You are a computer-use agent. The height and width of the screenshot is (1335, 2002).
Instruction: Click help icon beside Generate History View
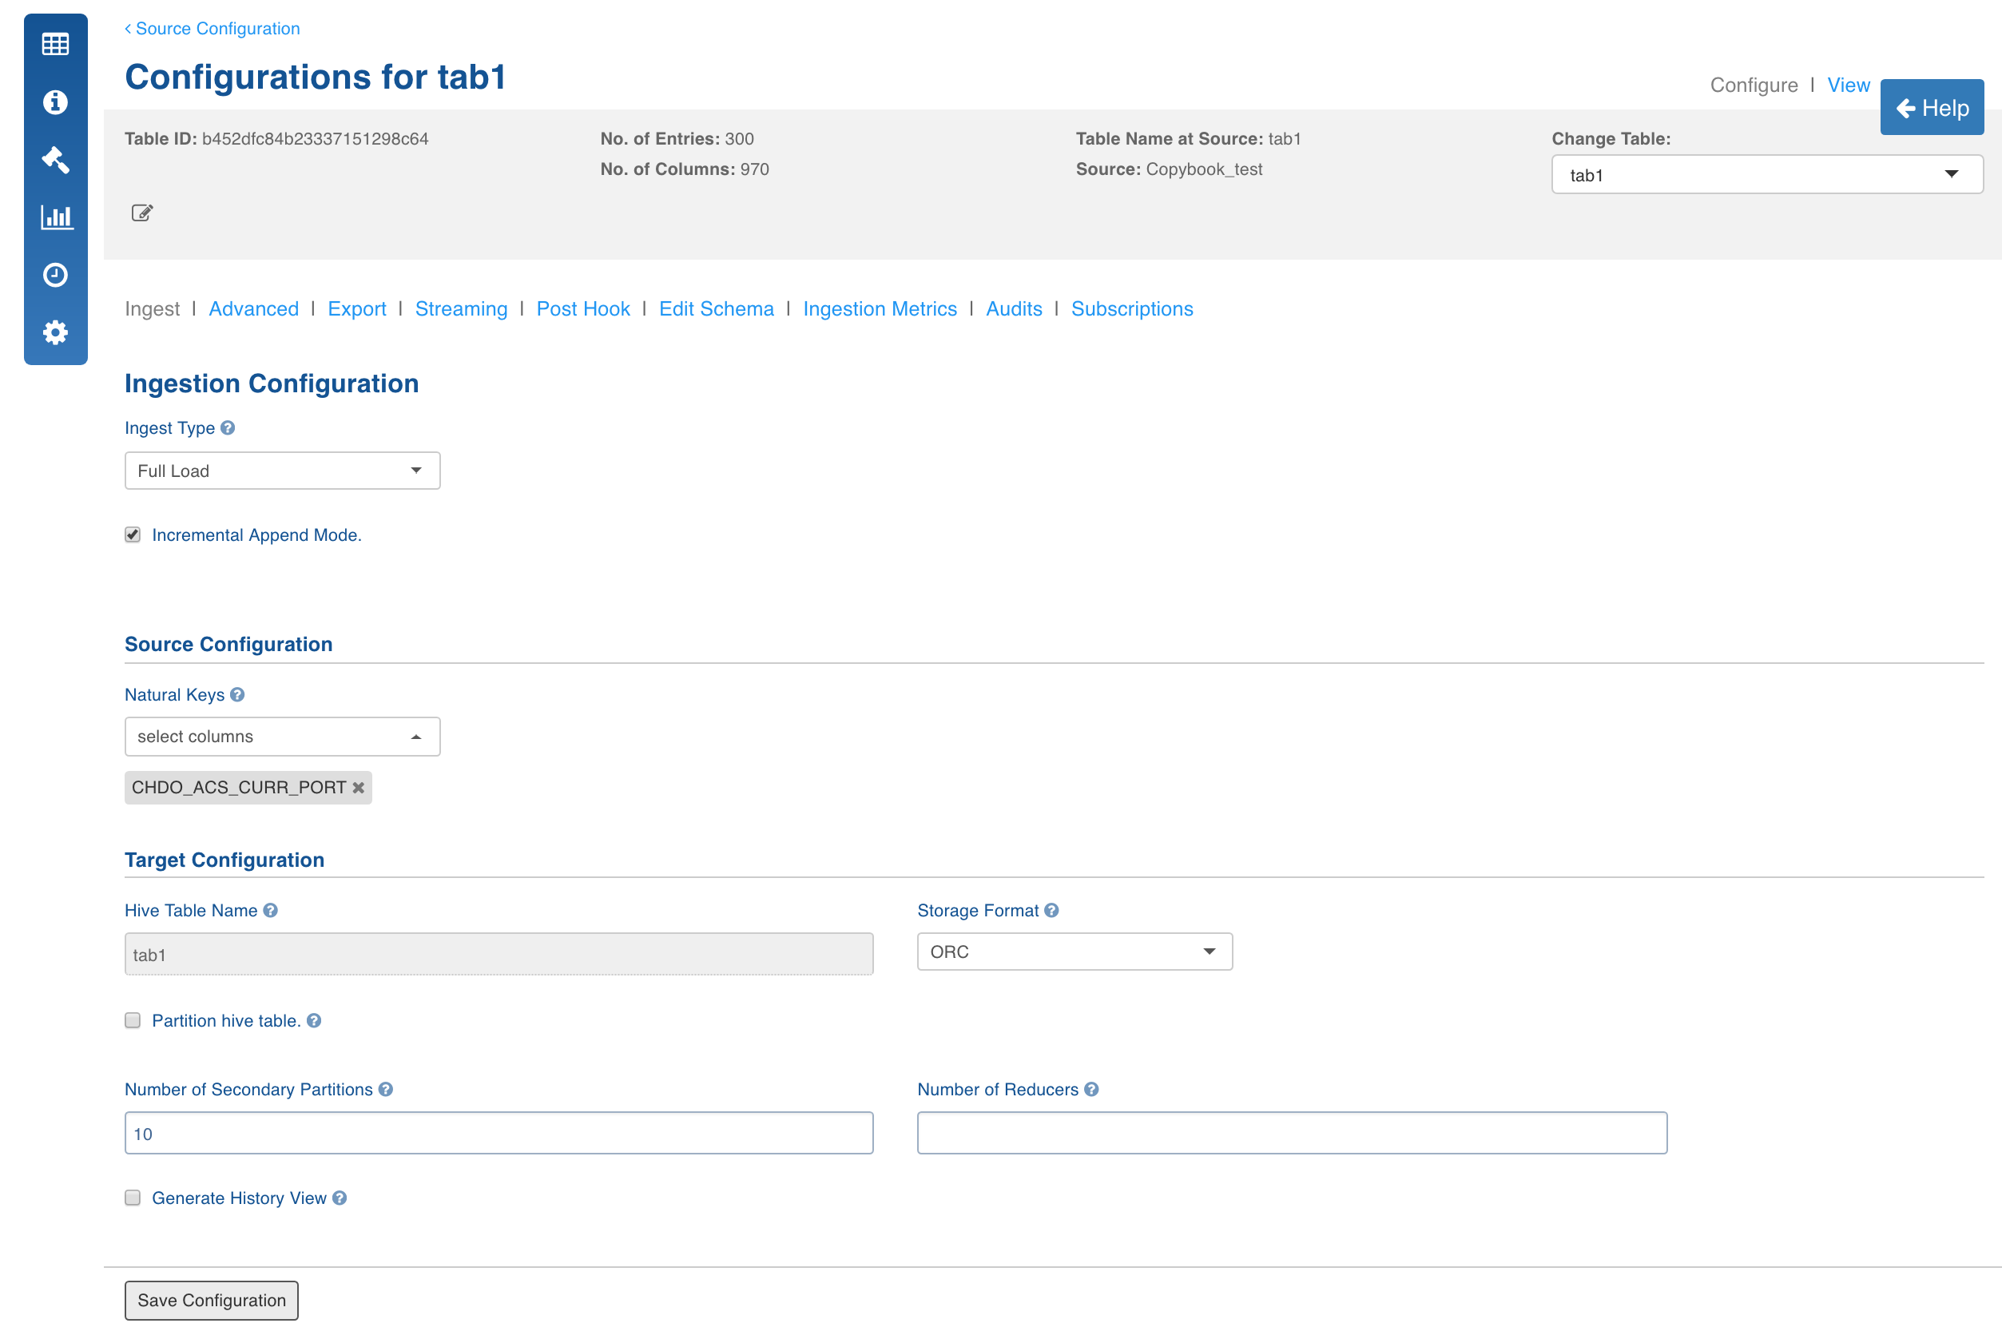(340, 1198)
